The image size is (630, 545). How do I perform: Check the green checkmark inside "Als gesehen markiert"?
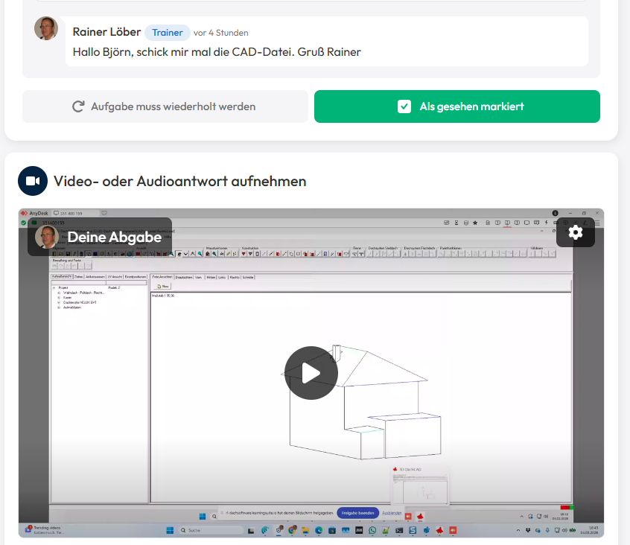click(404, 106)
